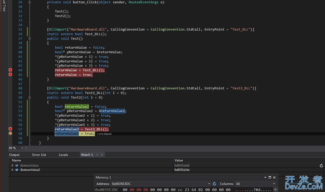Close the Memory 1 window
The image size is (325, 192).
[274, 177]
